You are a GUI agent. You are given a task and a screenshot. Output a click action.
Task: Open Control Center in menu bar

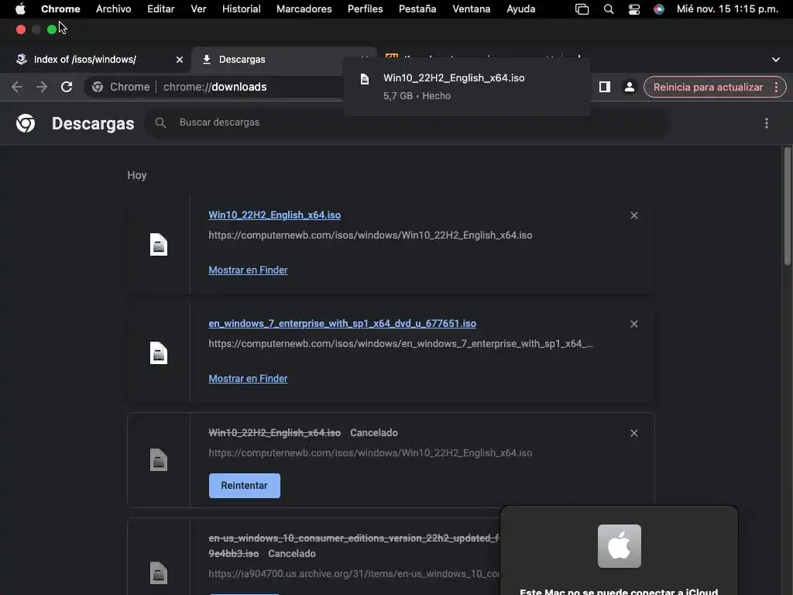coord(633,9)
